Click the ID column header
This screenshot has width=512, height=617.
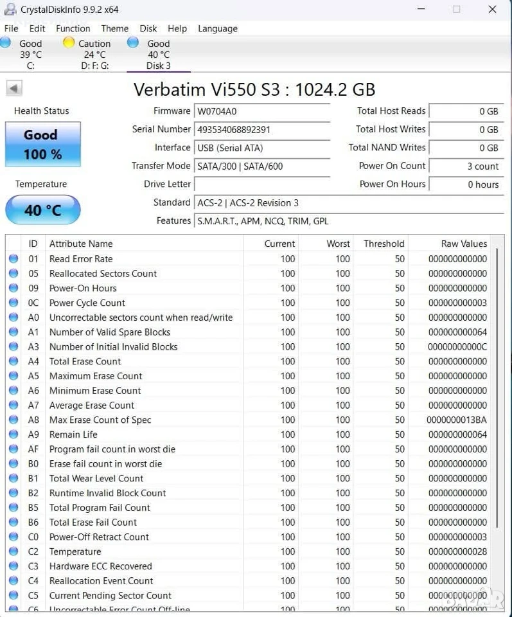(x=33, y=244)
